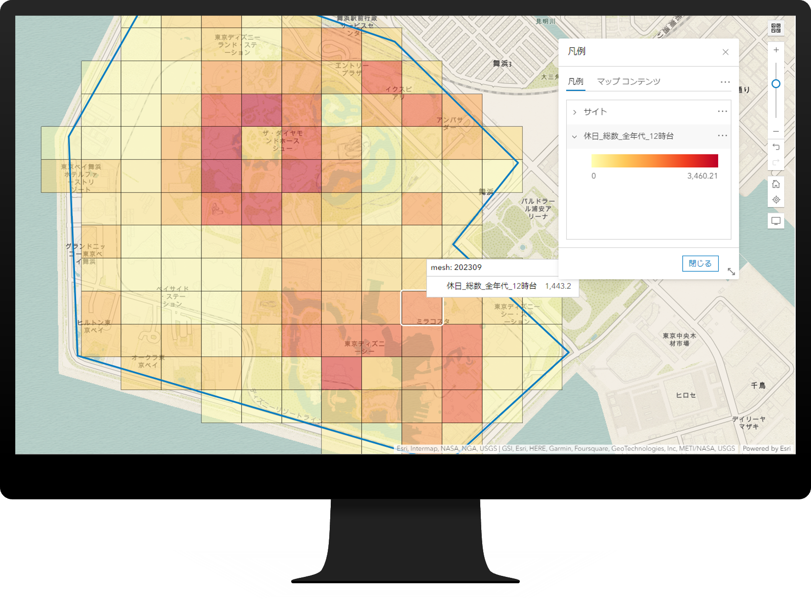Click the home default extent icon
Screen dimensions: 811x602
[776, 184]
